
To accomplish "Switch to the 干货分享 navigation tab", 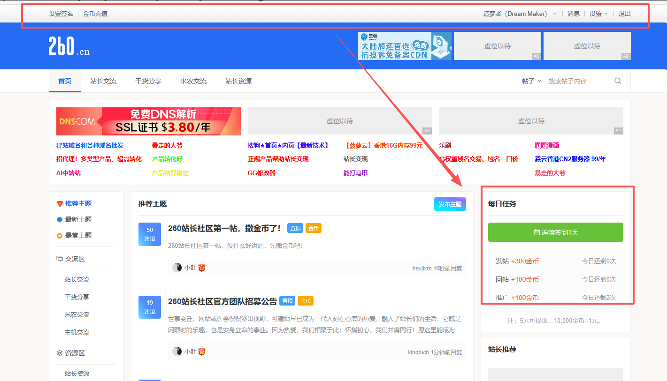I will pos(148,81).
